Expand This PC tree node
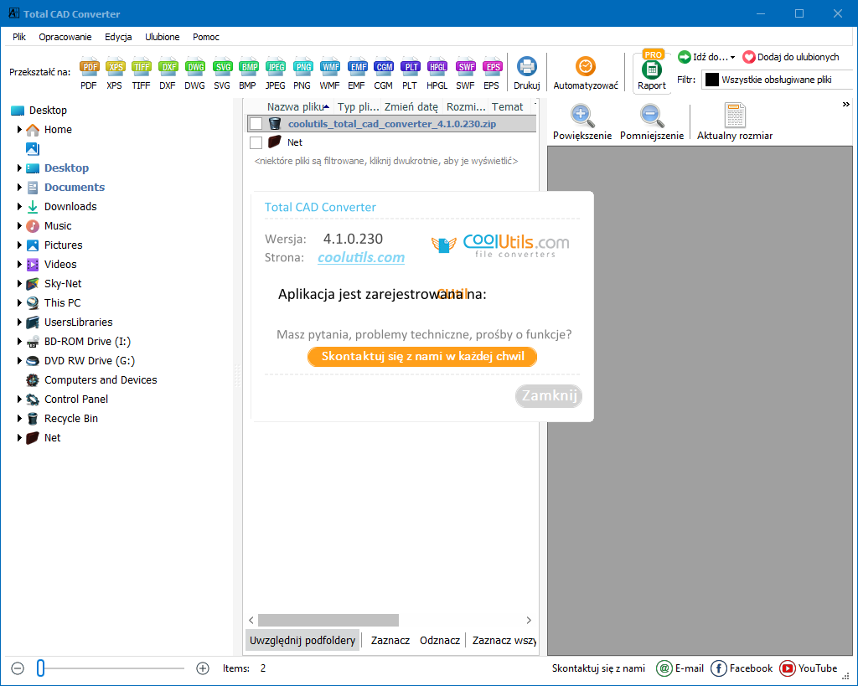 pos(20,302)
